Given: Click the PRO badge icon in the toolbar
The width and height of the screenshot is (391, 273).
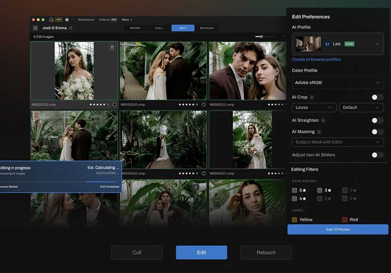Looking at the screenshot, I should coord(59,19).
